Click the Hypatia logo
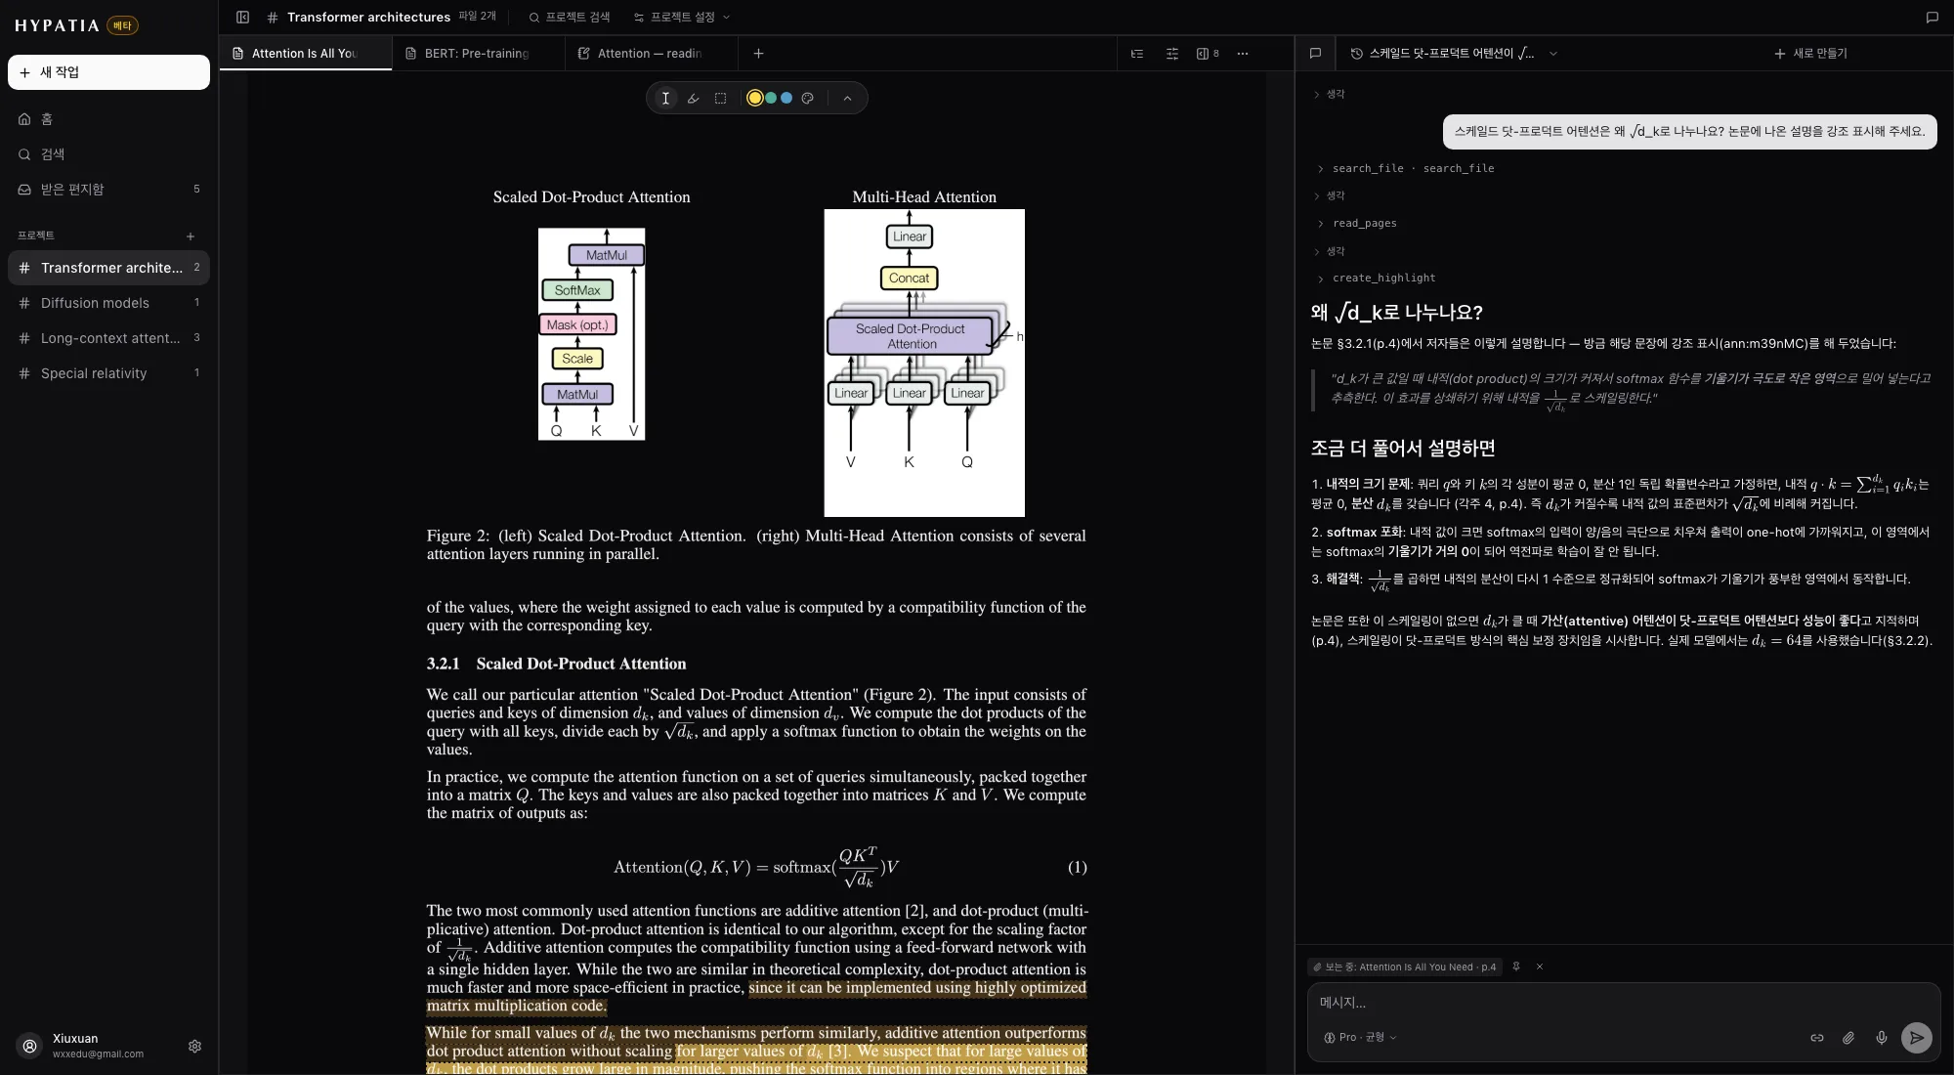1954x1075 pixels. pos(57,25)
